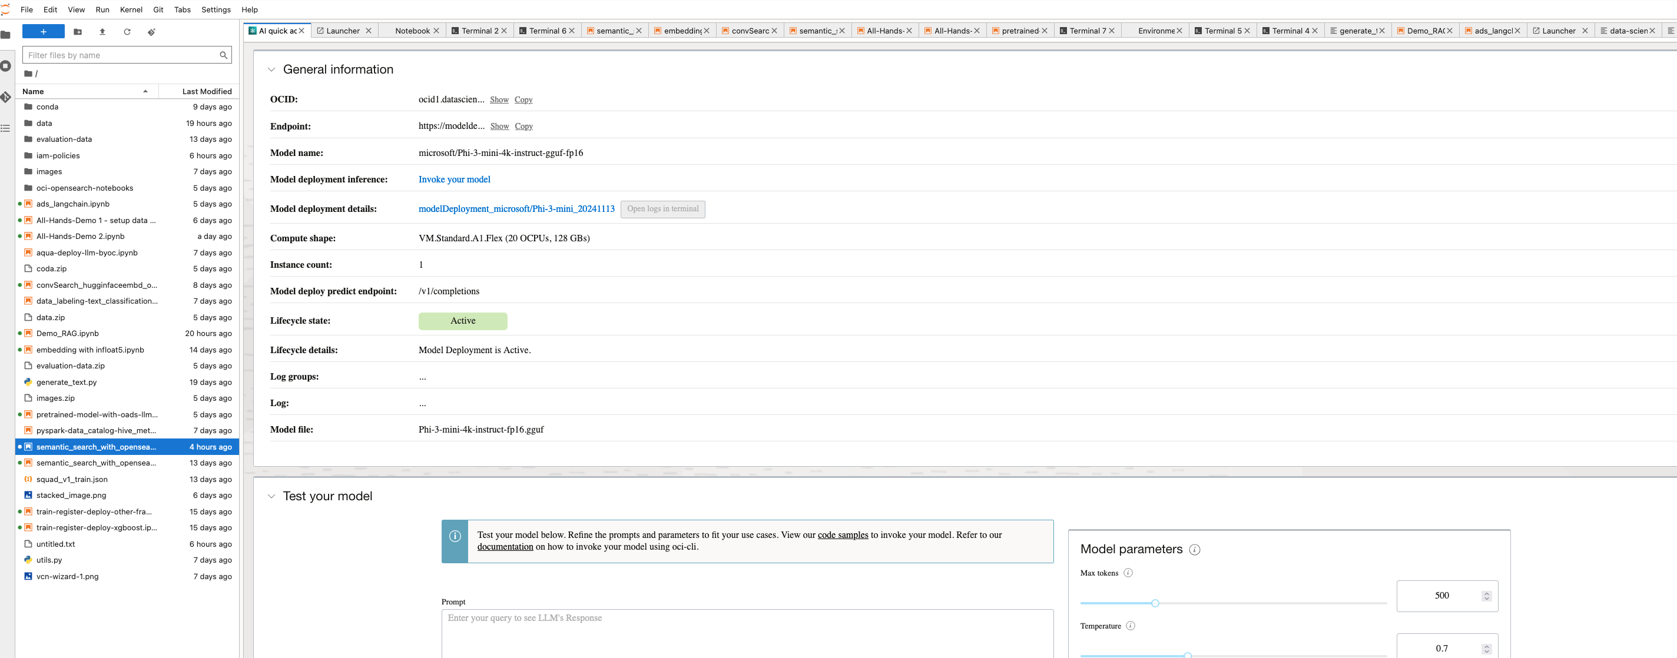Screen dimensions: 1677x658
Task: Copy the OCID value
Action: (x=523, y=99)
